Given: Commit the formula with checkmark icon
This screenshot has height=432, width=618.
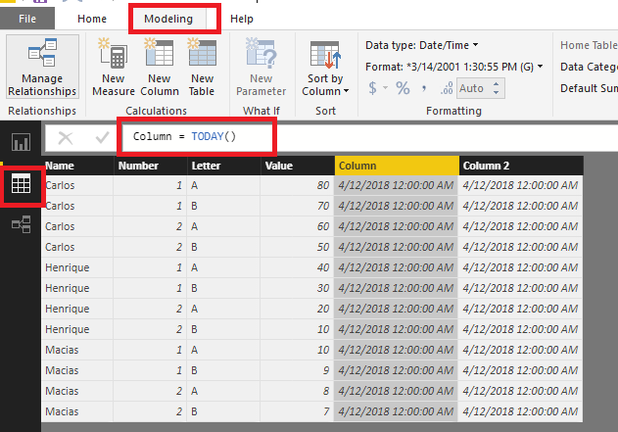Looking at the screenshot, I should tap(102, 137).
